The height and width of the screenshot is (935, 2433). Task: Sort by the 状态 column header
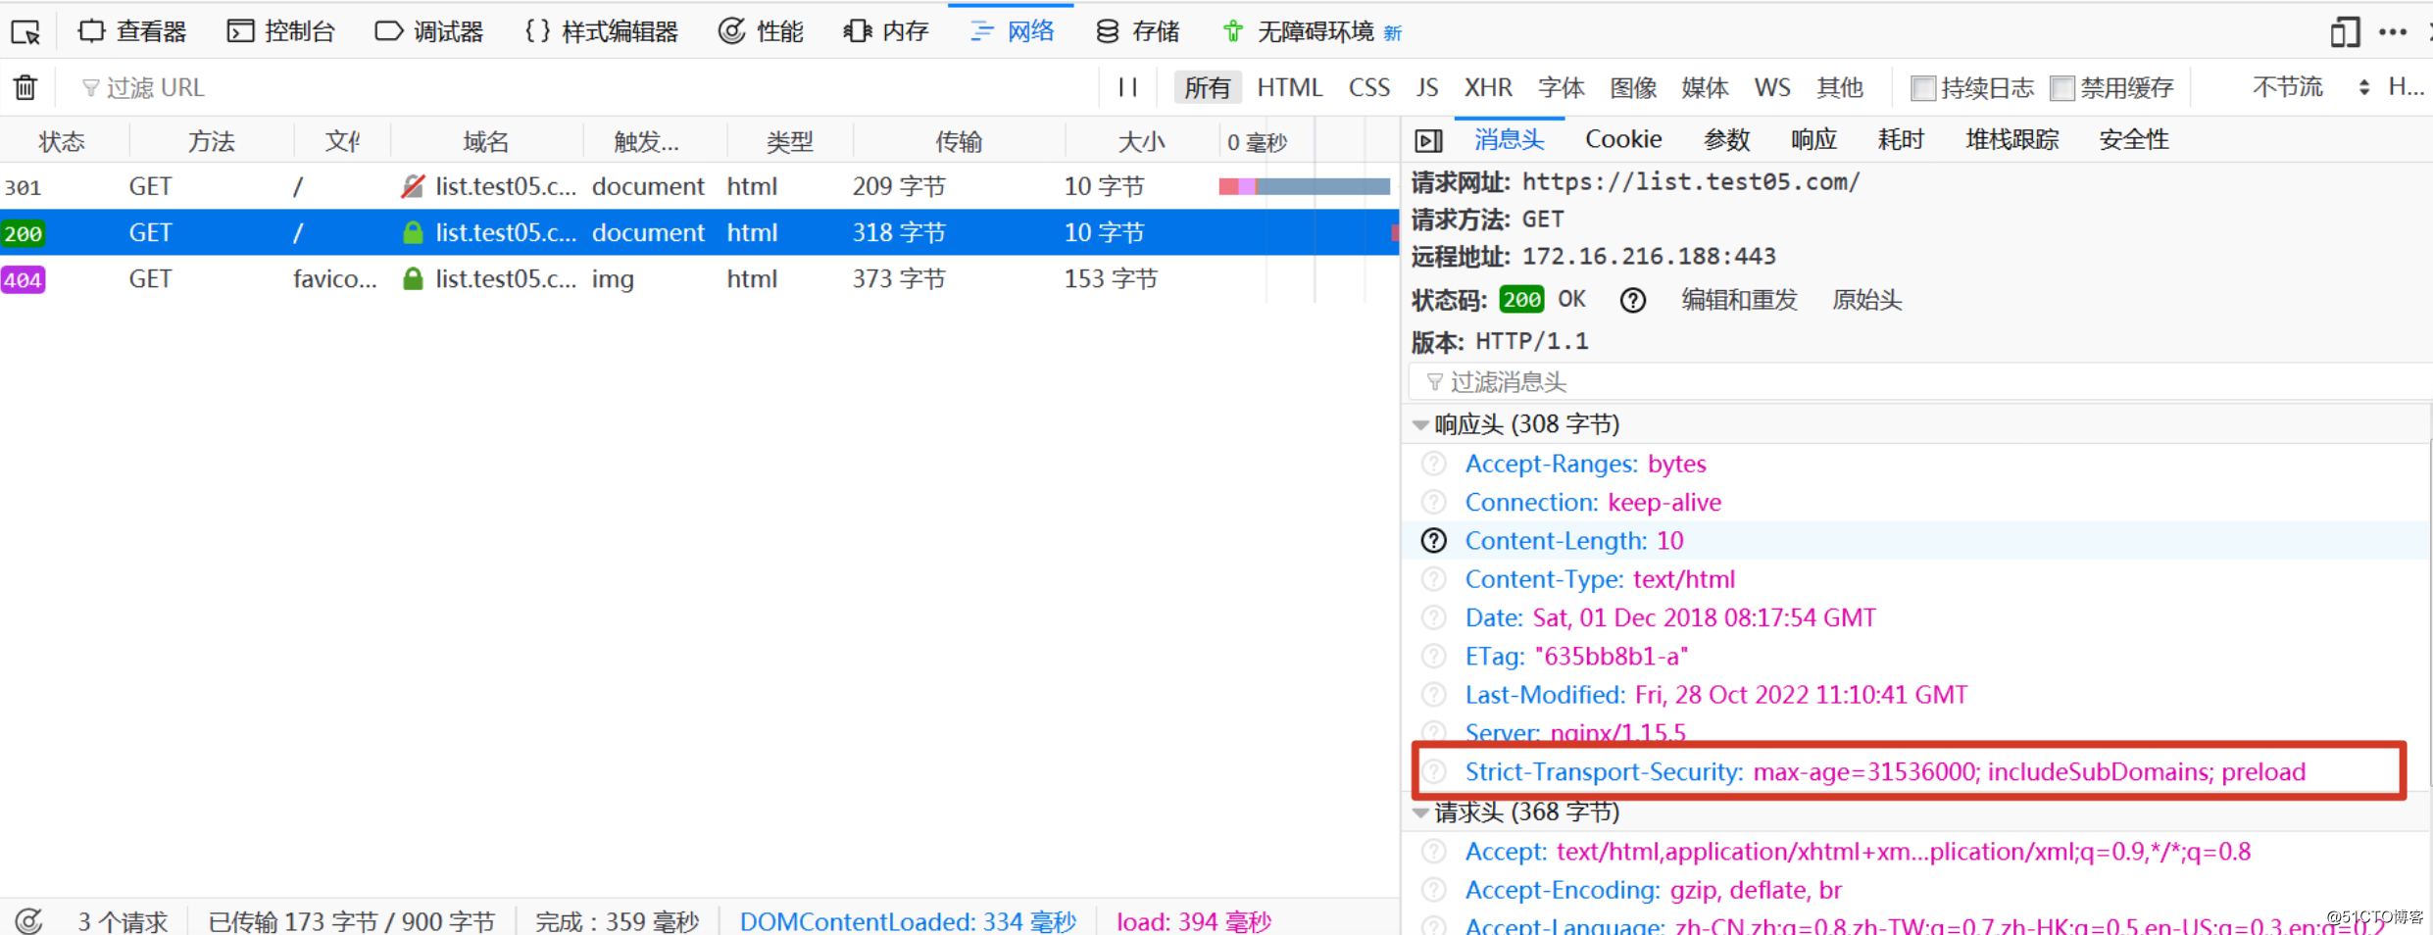point(62,141)
